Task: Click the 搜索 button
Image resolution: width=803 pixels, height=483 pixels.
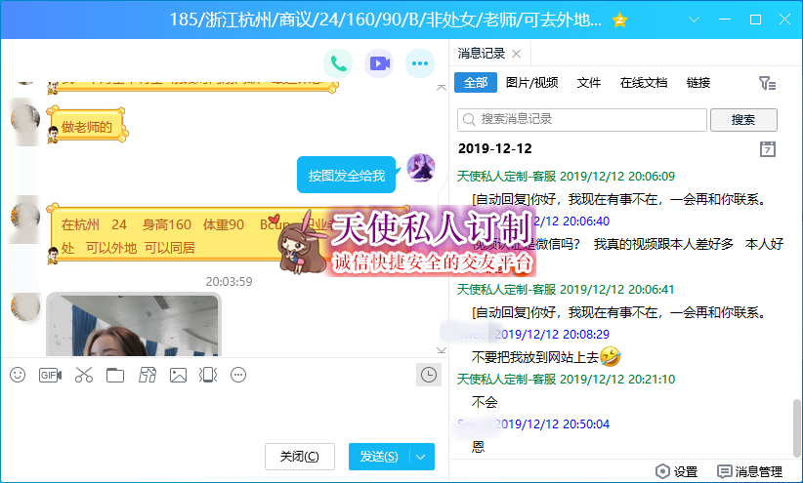Action: 743,119
